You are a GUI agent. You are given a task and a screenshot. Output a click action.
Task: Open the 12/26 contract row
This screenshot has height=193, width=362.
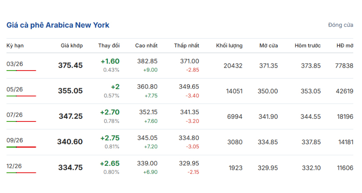coord(15,166)
